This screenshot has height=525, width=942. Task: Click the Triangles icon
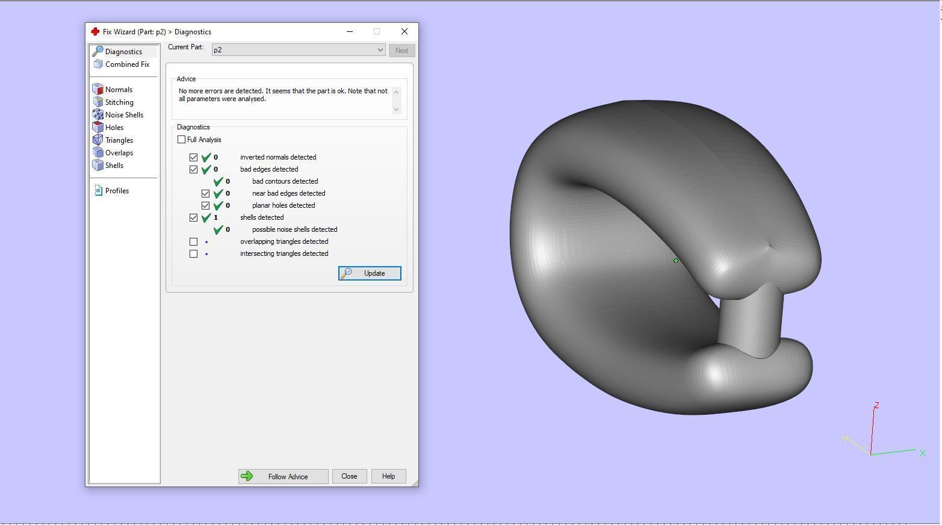98,140
